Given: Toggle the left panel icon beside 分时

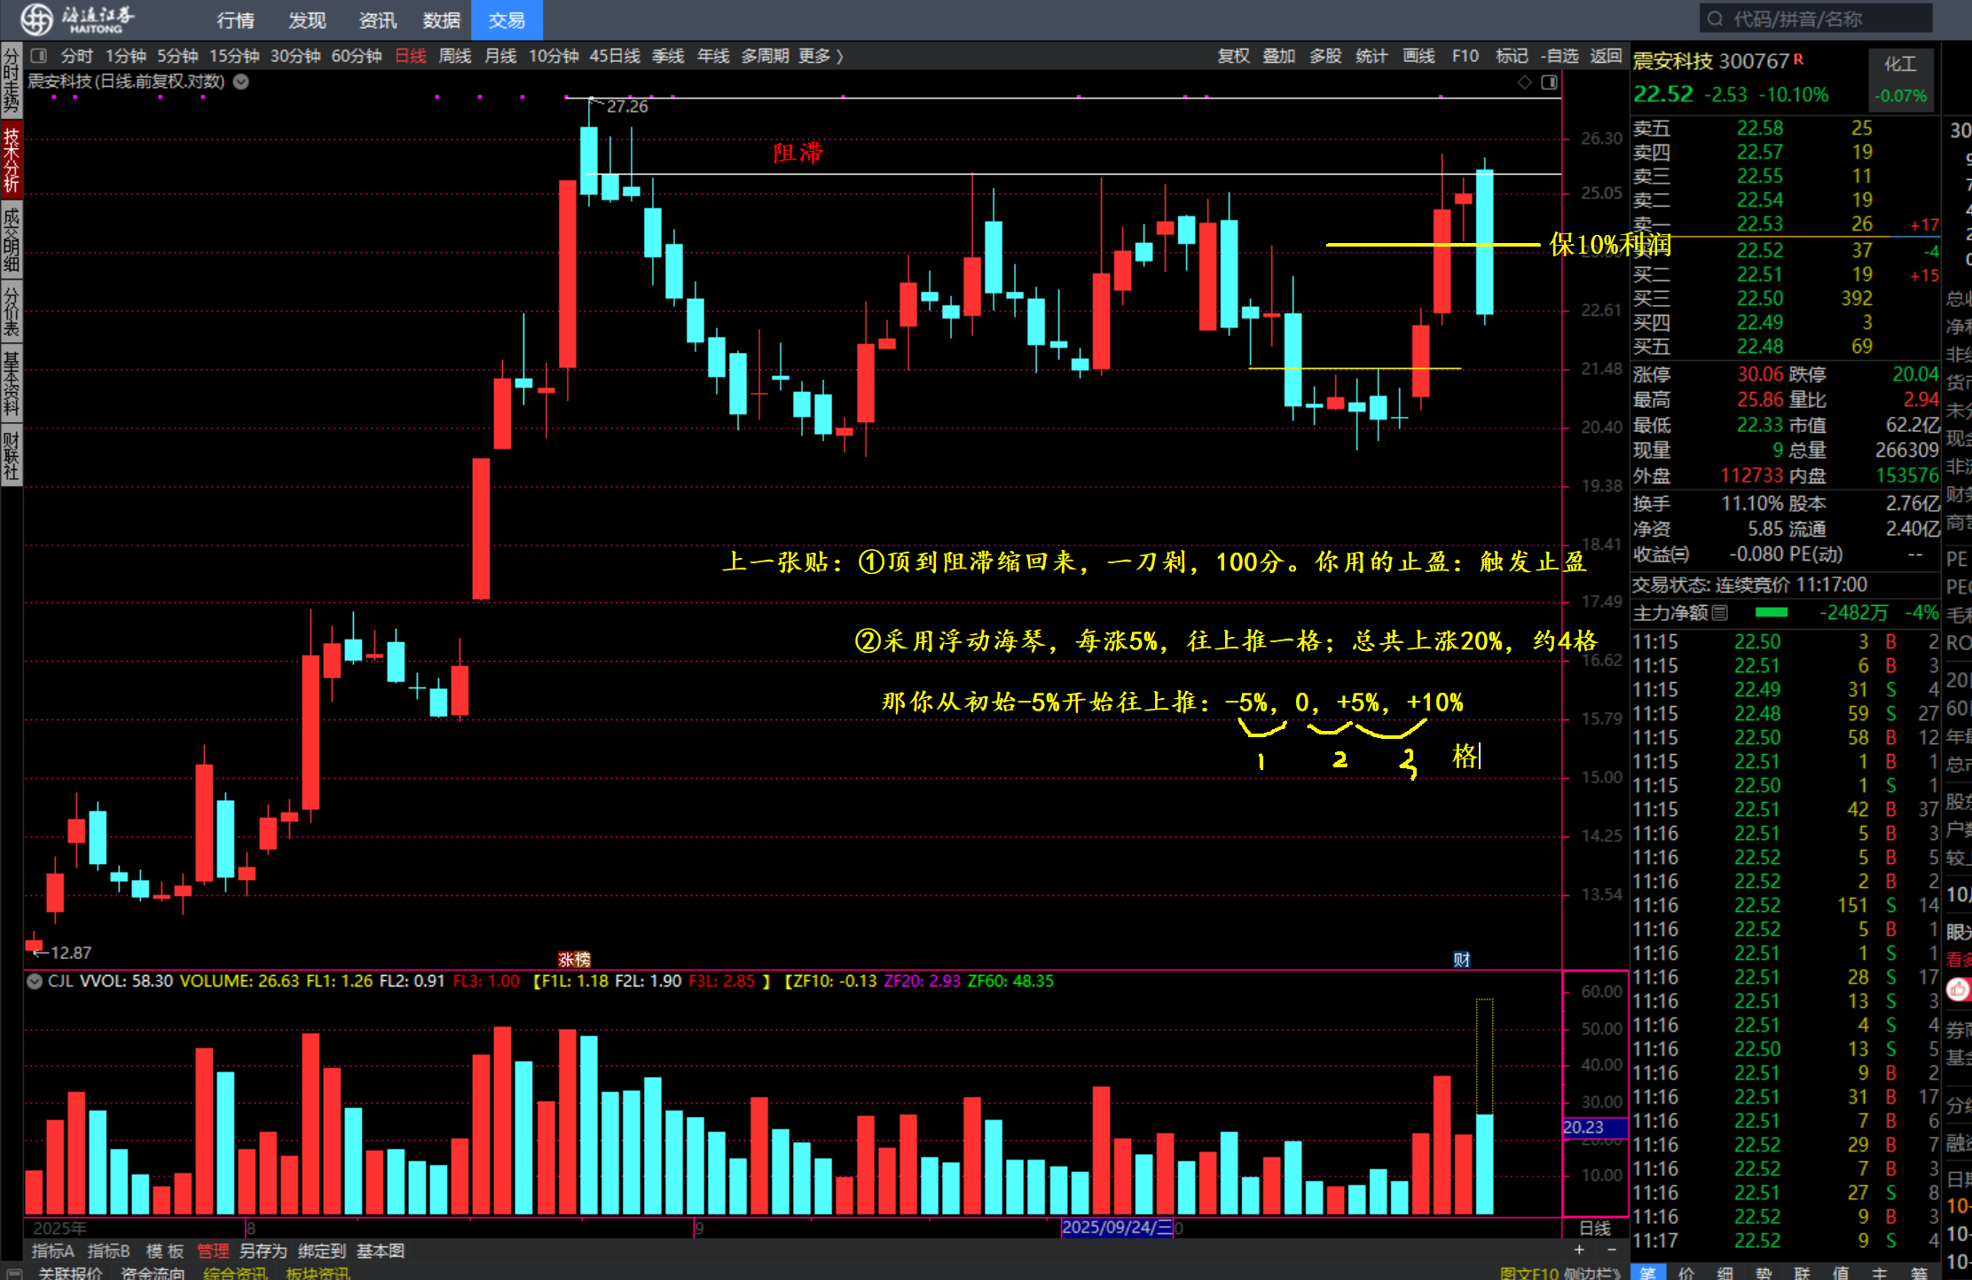Looking at the screenshot, I should click(38, 56).
